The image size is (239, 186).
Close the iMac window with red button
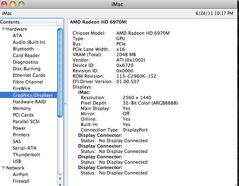tap(4, 4)
